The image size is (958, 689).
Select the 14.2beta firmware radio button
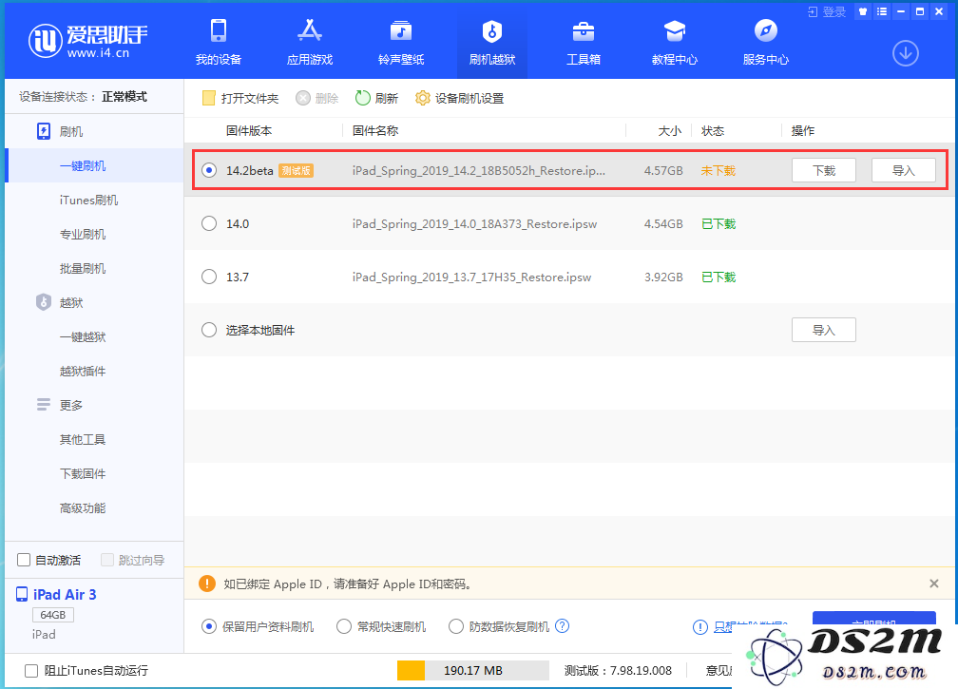point(209,170)
